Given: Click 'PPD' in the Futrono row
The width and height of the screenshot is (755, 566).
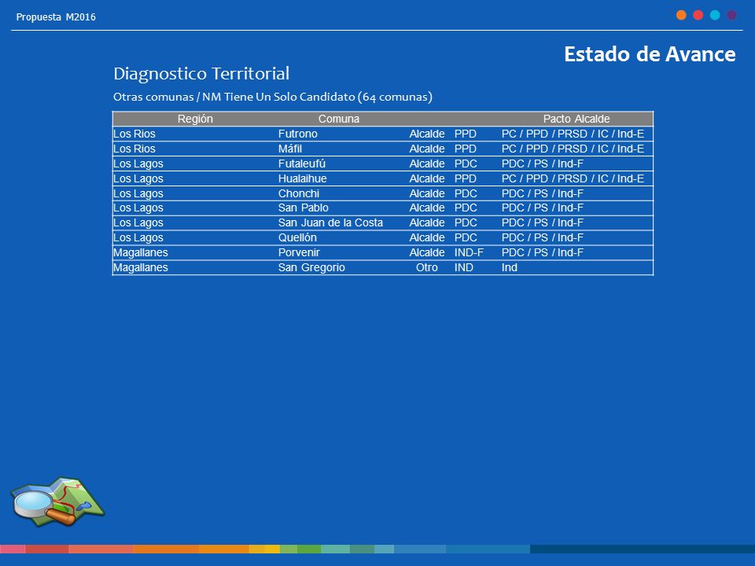Looking at the screenshot, I should coord(465,134).
